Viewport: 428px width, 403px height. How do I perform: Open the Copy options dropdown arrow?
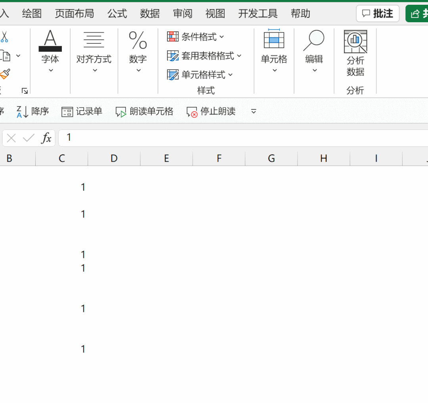click(x=18, y=56)
